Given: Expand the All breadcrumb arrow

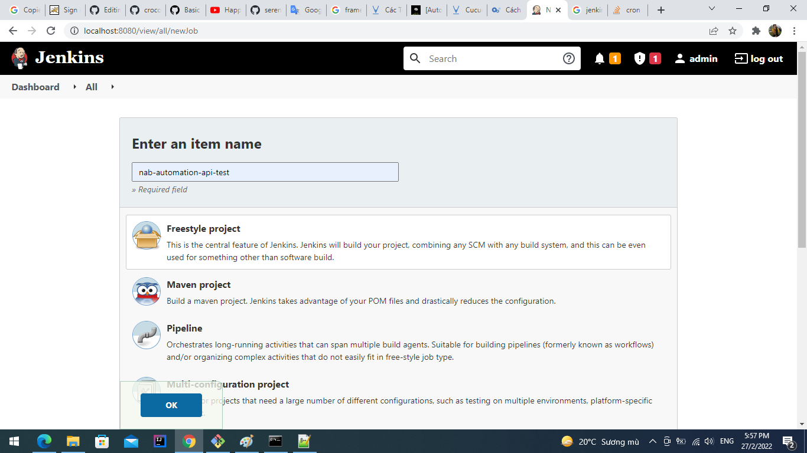Looking at the screenshot, I should click(112, 87).
